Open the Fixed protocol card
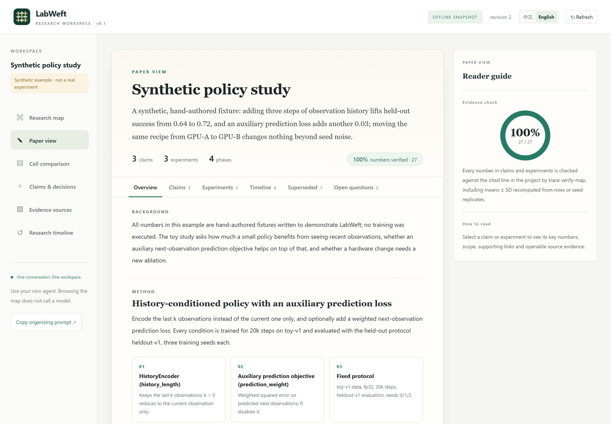The image size is (611, 424). [376, 389]
